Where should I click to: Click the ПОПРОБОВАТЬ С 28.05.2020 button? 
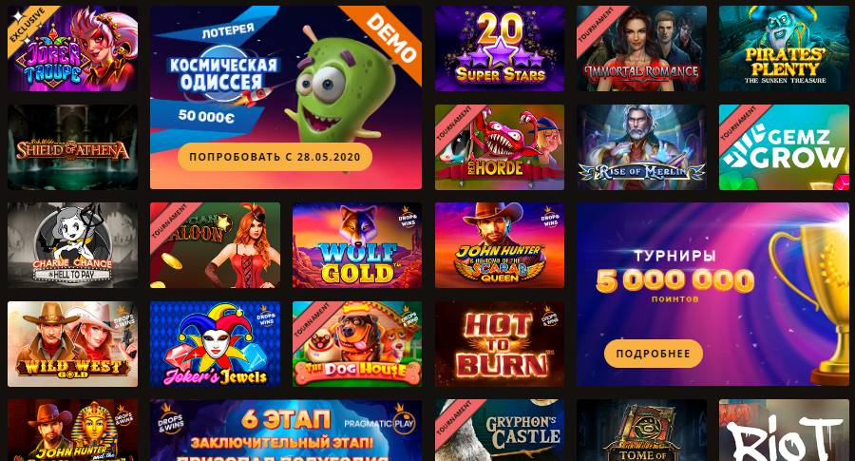coord(275,157)
